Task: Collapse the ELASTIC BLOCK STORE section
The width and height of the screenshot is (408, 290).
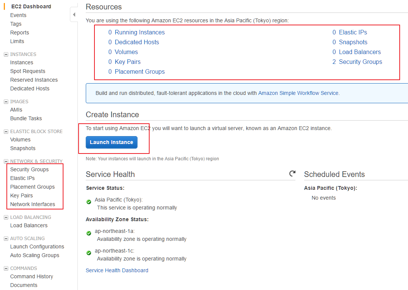Action: click(6, 132)
